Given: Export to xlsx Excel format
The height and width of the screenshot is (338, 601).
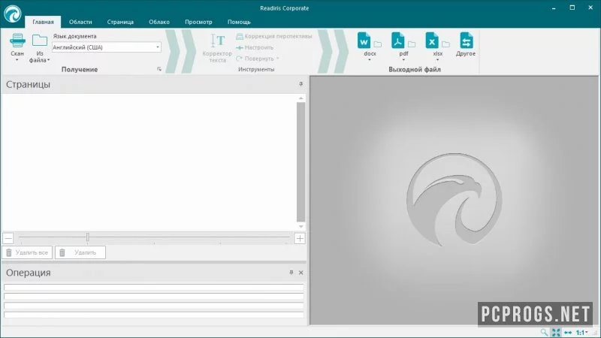Looking at the screenshot, I should [x=431, y=41].
